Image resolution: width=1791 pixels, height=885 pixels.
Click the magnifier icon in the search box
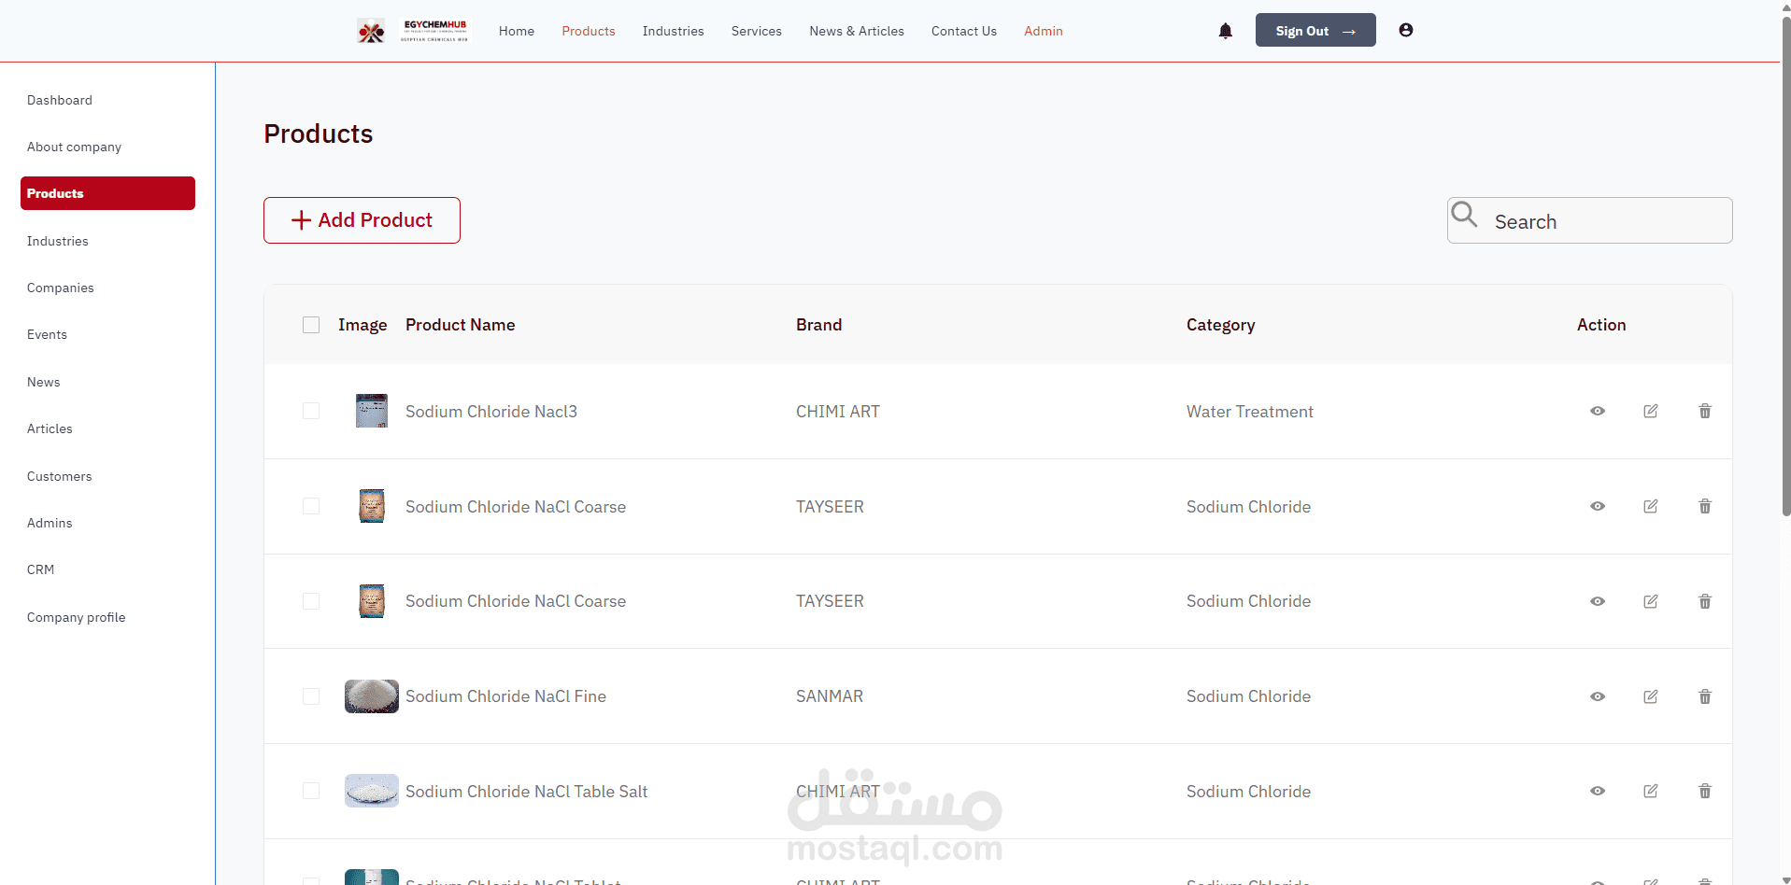[1464, 215]
